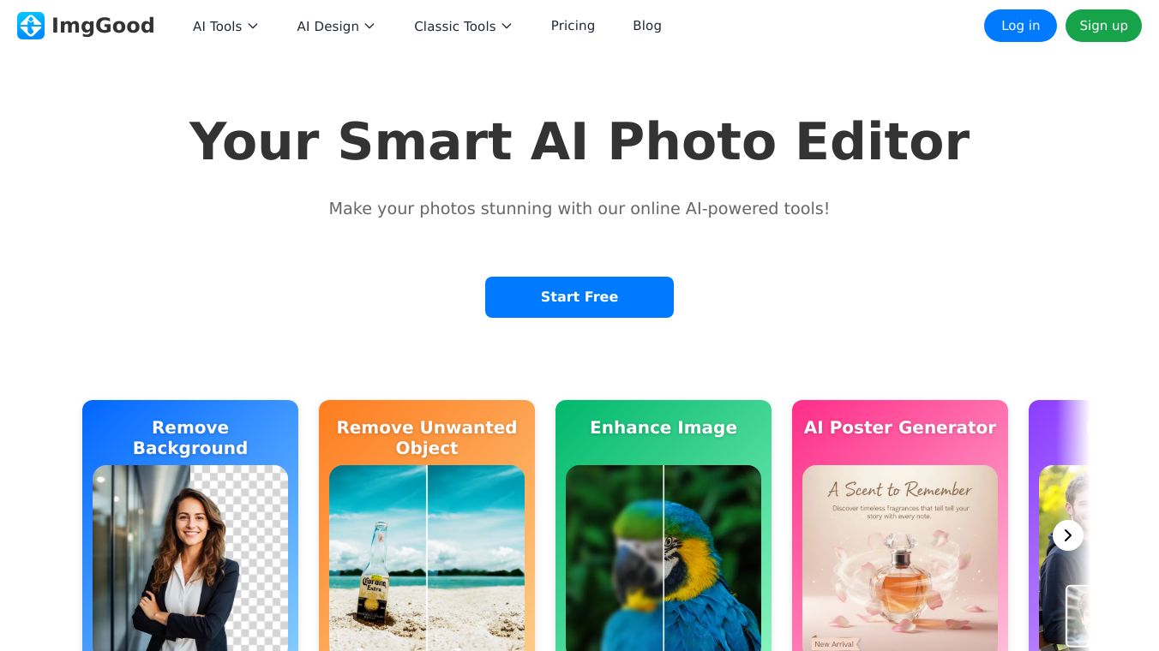Click the perfume poster preview image
Image resolution: width=1159 pixels, height=651 pixels.
pyautogui.click(x=900, y=558)
